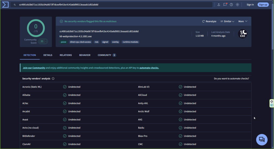274x149 pixels.
Task: Open the VirusTotal home logo
Action: tap(5, 5)
